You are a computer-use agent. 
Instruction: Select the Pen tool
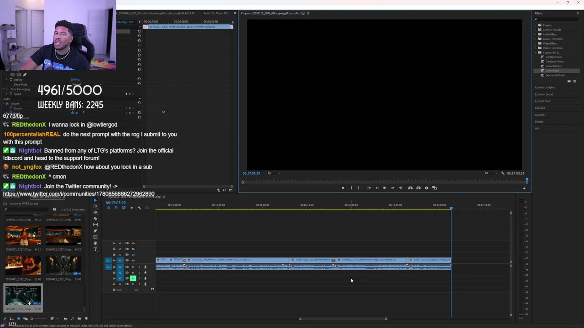point(95,231)
